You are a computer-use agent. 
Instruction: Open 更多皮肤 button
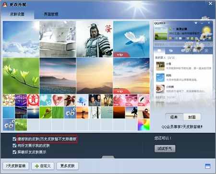(x=68, y=166)
